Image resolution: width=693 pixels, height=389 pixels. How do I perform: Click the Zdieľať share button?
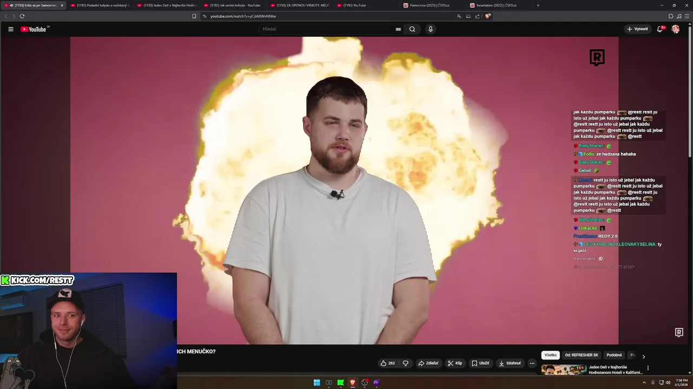428,363
